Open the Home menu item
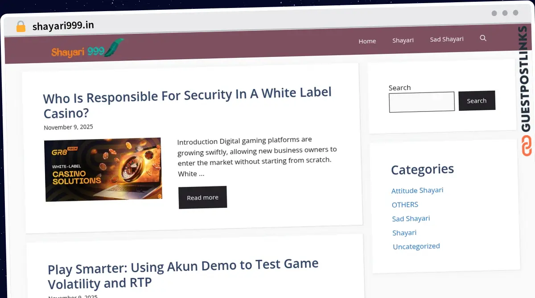Screen dimensions: 535x298 click(367, 41)
